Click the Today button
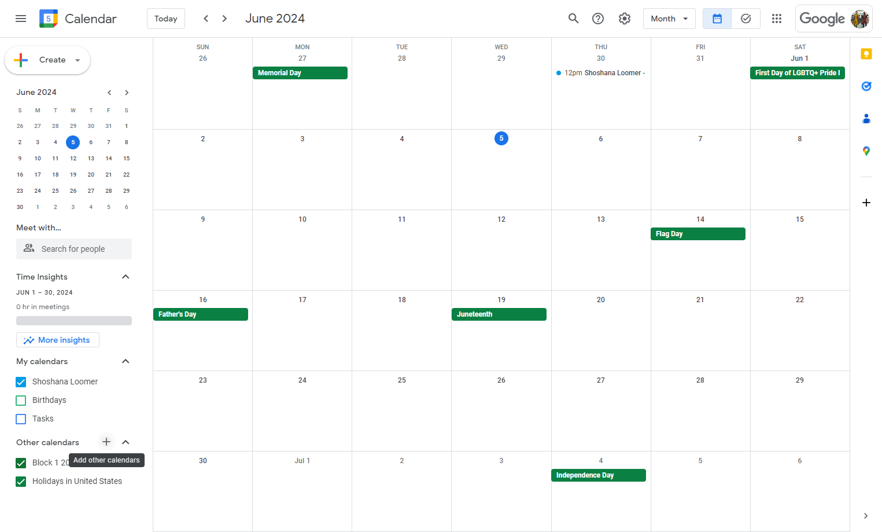The image size is (882, 532). (166, 19)
